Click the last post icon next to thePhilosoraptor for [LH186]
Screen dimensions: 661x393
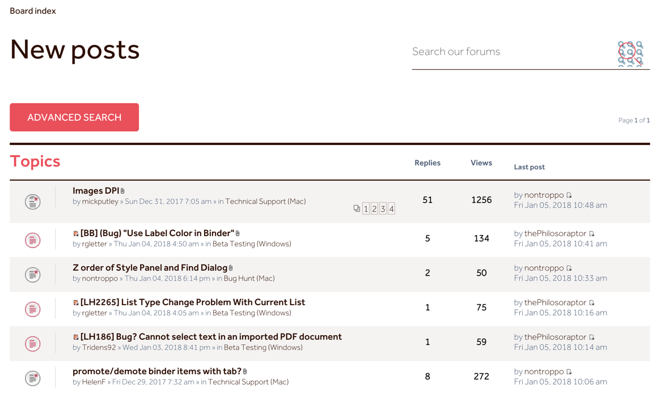[x=592, y=336]
